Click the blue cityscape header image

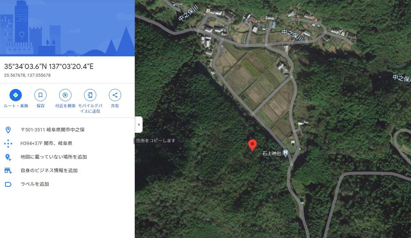[x=67, y=28]
